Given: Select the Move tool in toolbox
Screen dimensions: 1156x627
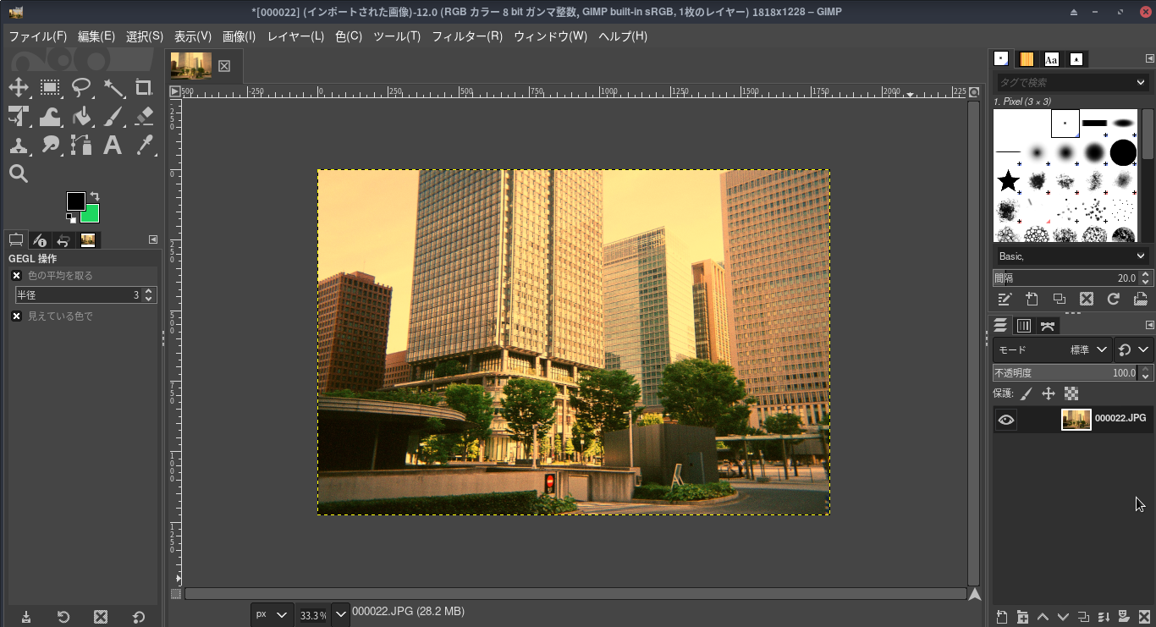Looking at the screenshot, I should click(19, 87).
